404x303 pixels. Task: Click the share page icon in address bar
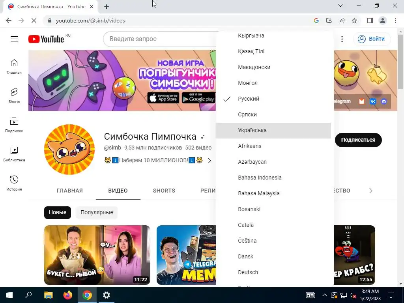click(x=342, y=21)
